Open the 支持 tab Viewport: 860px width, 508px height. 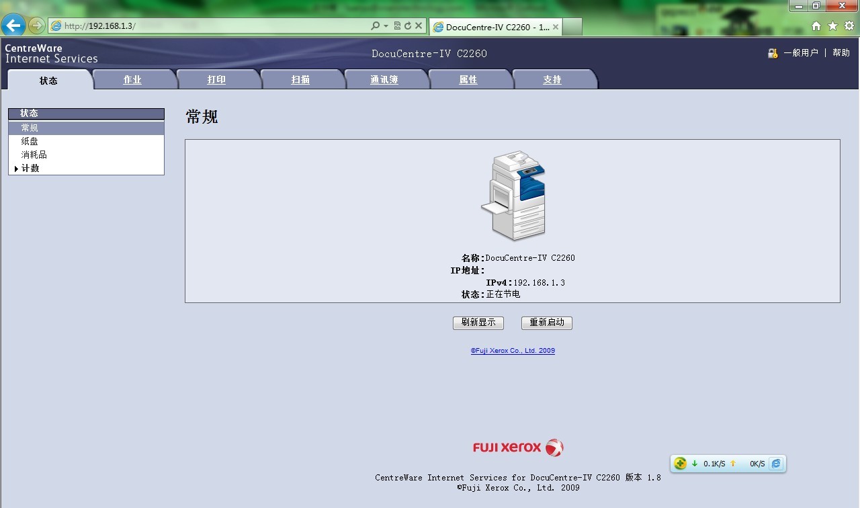[552, 79]
